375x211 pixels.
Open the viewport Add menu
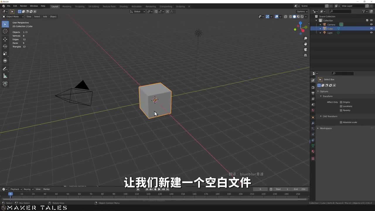45,16
